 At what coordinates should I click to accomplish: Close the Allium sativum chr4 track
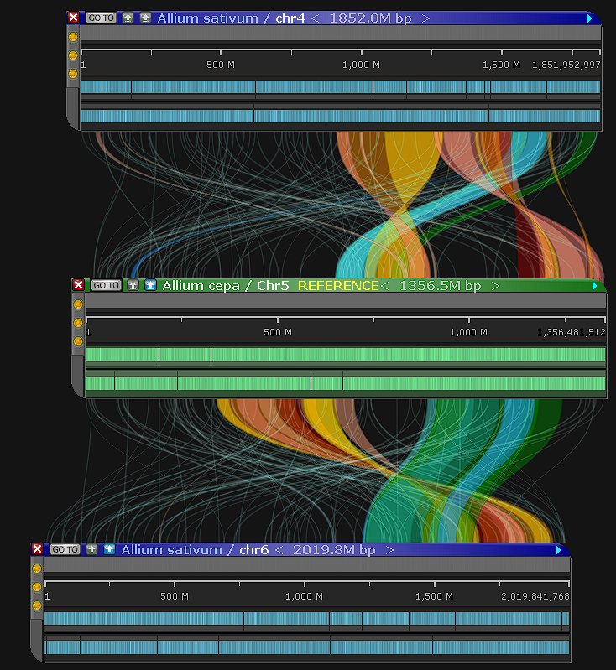click(73, 18)
